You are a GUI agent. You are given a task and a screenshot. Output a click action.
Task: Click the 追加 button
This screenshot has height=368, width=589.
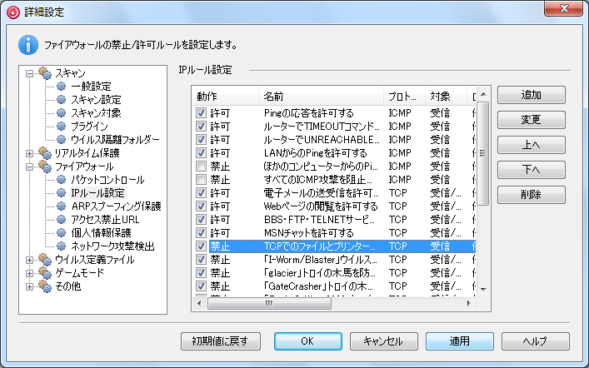531,95
